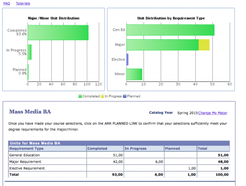
Task: Click the Minor axis label
Action: click(120, 74)
